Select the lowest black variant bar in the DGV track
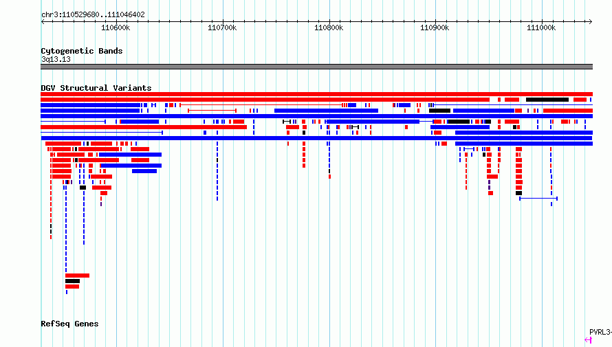Screen dimensions: 612x347 pyautogui.click(x=73, y=281)
